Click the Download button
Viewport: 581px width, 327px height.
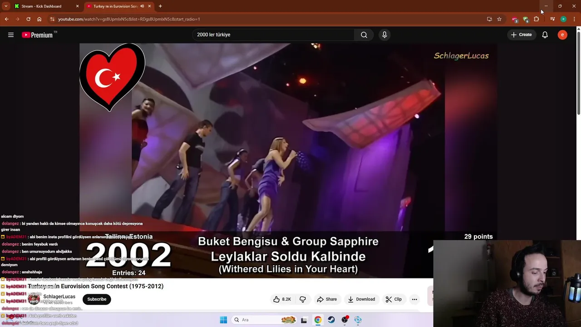tap(361, 299)
